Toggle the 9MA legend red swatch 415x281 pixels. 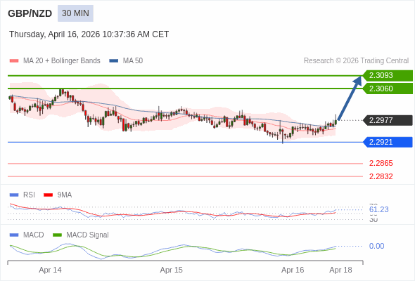click(x=48, y=195)
